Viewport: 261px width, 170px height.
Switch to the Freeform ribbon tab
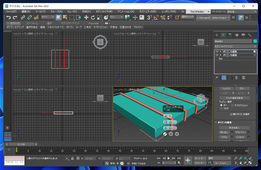point(32,23)
